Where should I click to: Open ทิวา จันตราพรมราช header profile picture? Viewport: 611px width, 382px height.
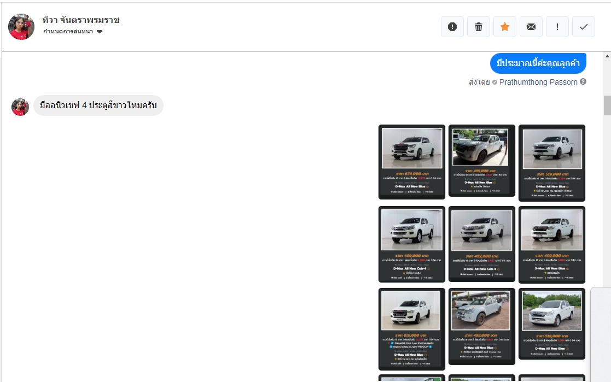pos(21,27)
